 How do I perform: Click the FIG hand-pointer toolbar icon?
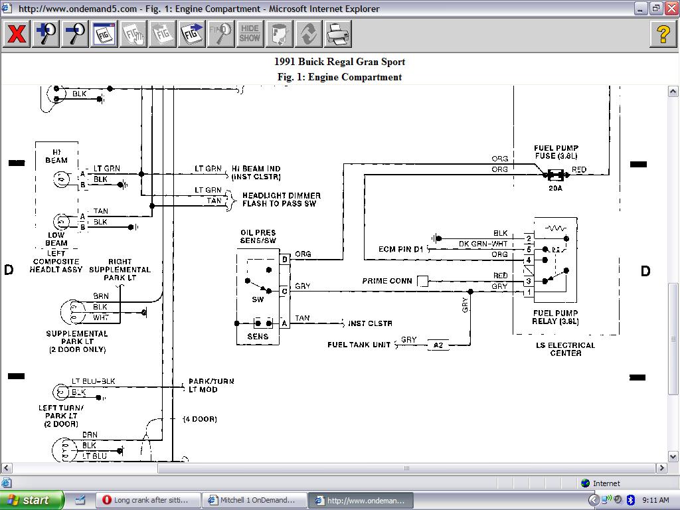click(133, 34)
